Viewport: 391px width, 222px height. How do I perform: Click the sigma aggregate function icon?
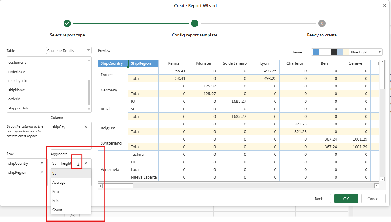pyautogui.click(x=78, y=163)
